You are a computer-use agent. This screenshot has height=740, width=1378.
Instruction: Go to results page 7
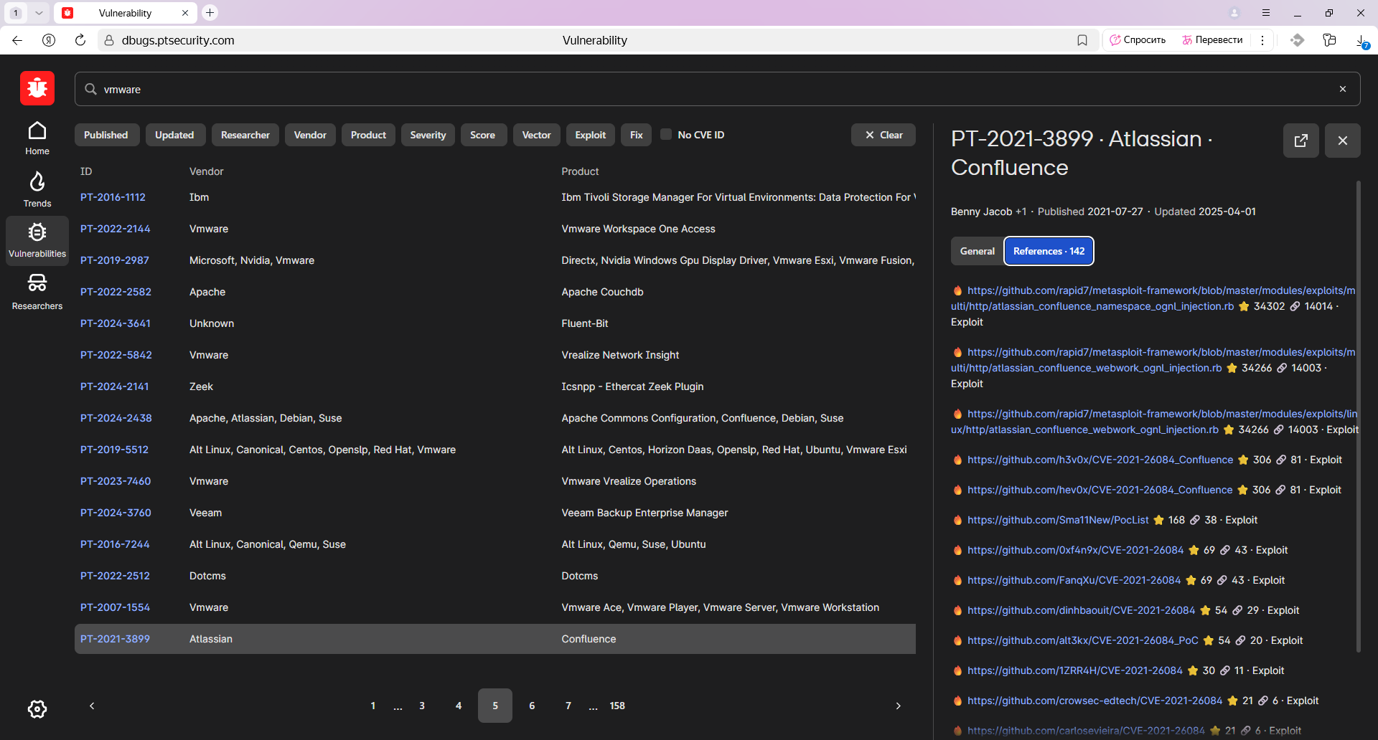568,706
